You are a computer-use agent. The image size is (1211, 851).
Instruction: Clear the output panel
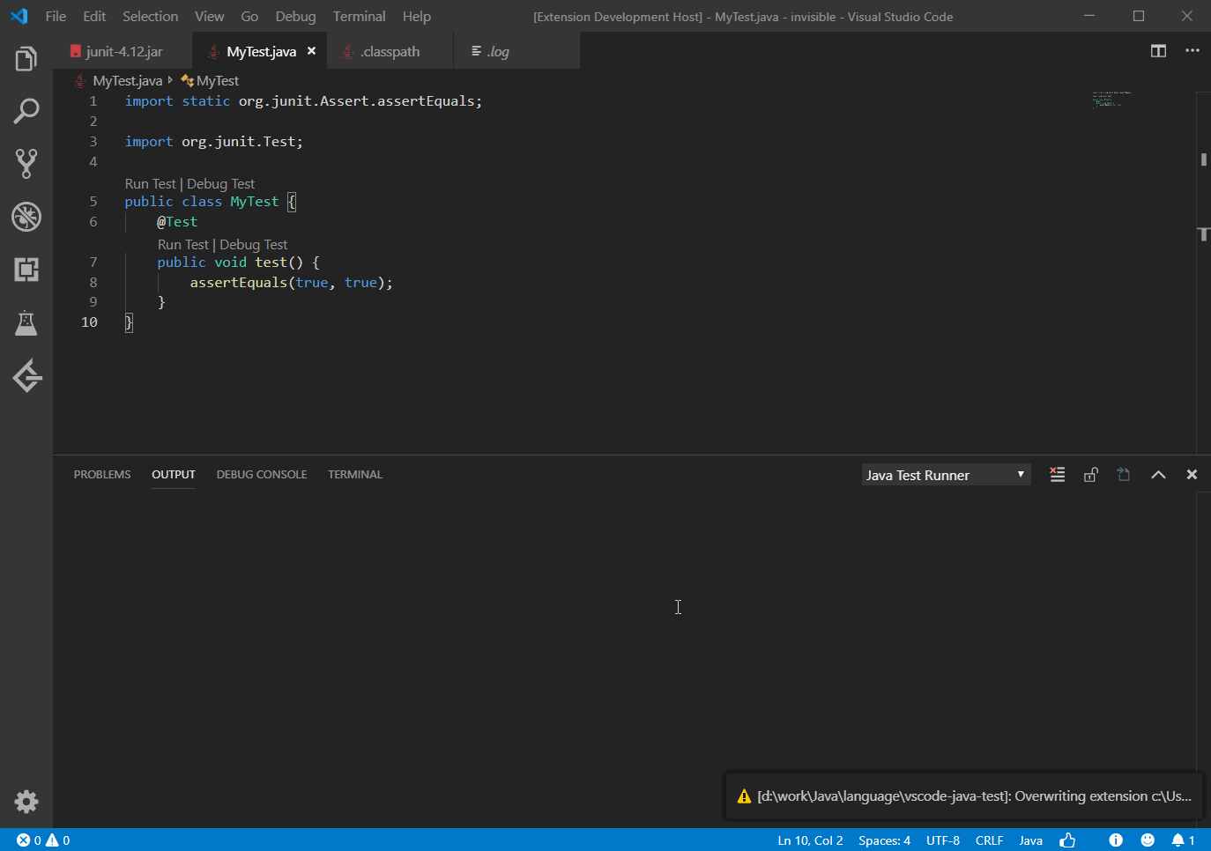pos(1058,475)
